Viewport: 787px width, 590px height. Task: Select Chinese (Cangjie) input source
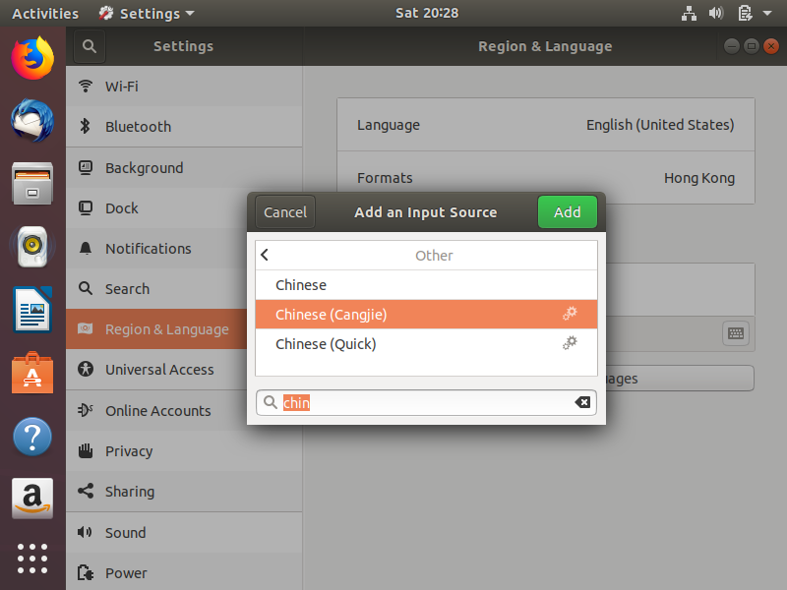426,314
